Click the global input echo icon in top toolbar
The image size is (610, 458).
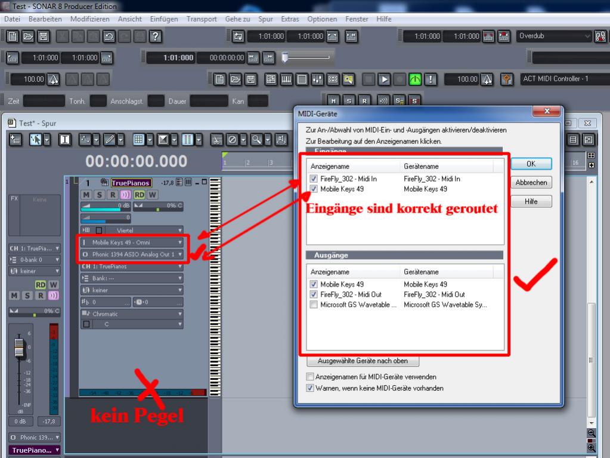(383, 100)
